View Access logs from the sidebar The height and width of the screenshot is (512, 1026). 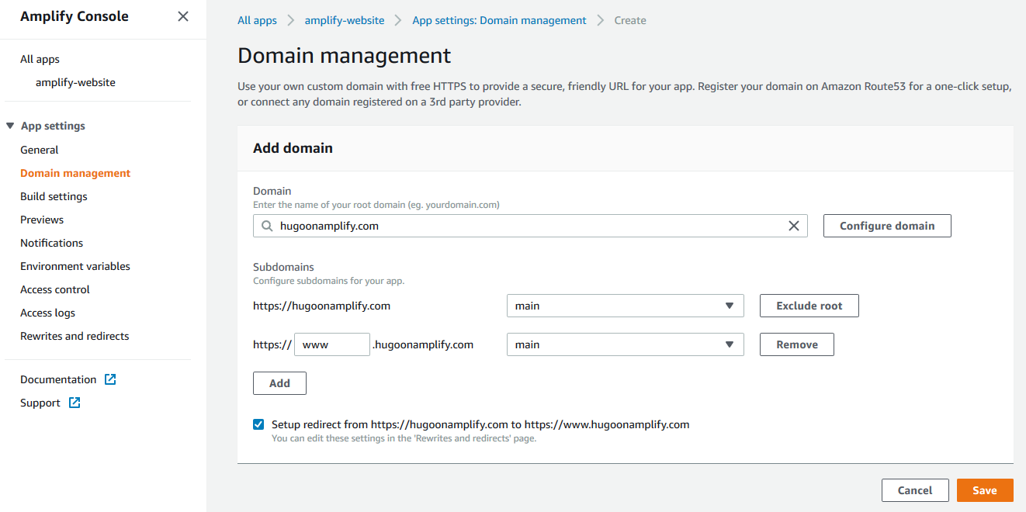pos(47,313)
